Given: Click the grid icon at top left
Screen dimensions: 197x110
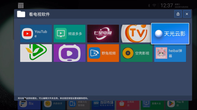Looking at the screenshot, I should [21, 5].
